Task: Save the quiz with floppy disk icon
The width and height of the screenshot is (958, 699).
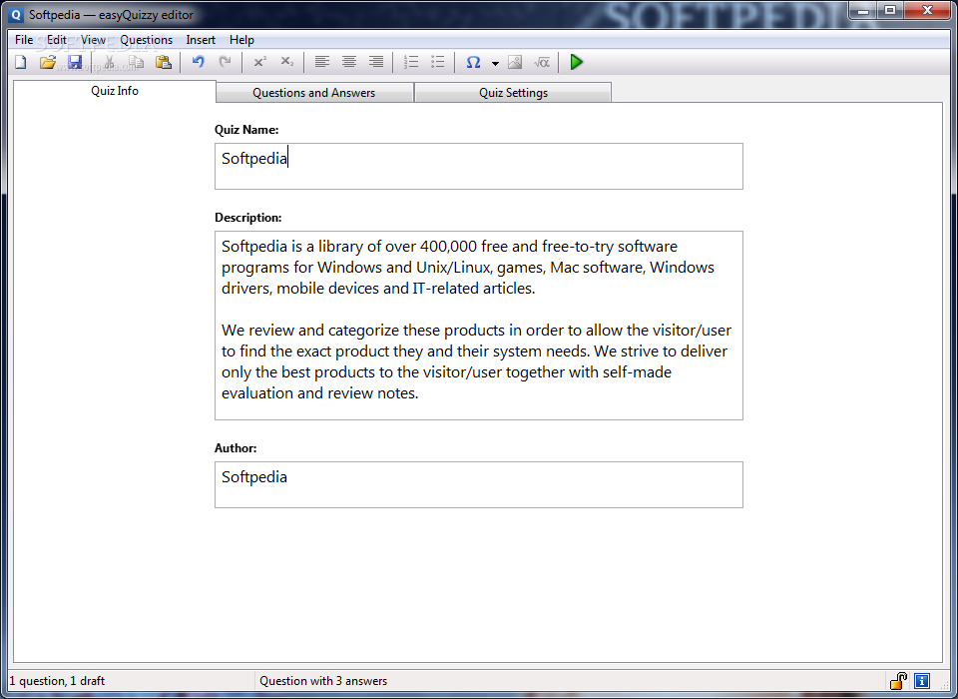Action: (x=75, y=62)
